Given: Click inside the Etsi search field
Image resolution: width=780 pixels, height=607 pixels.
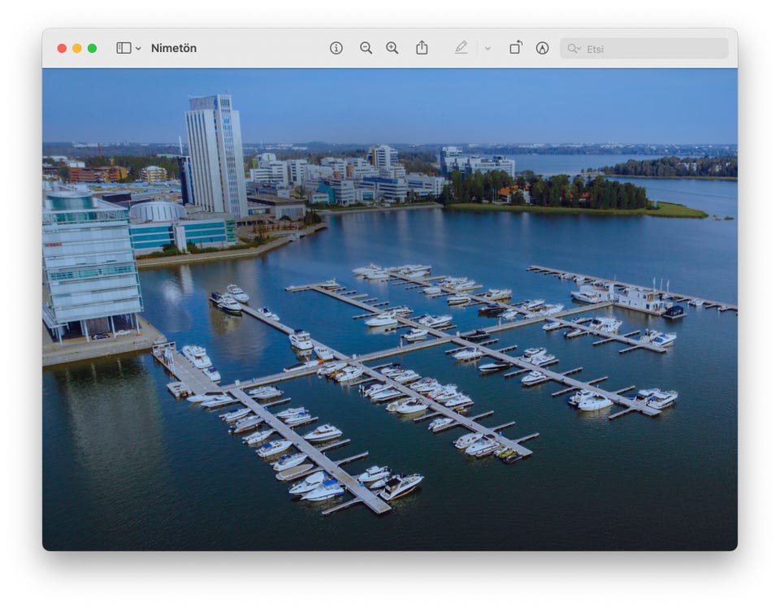Looking at the screenshot, I should (650, 49).
